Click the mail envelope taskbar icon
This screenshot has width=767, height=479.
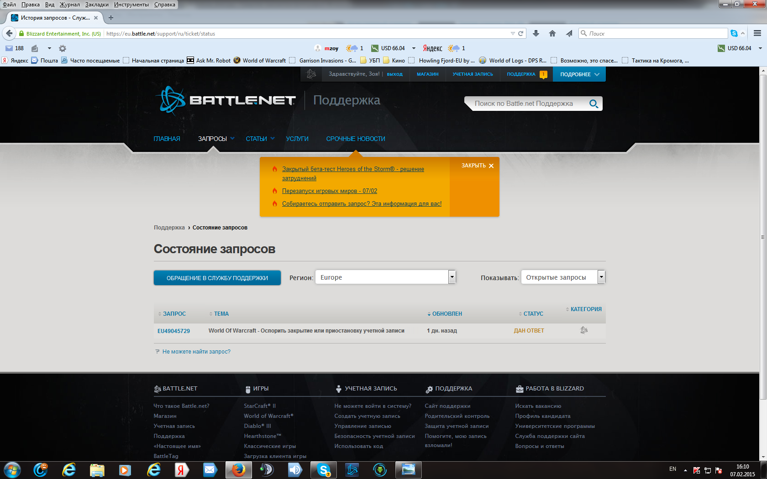pos(210,470)
